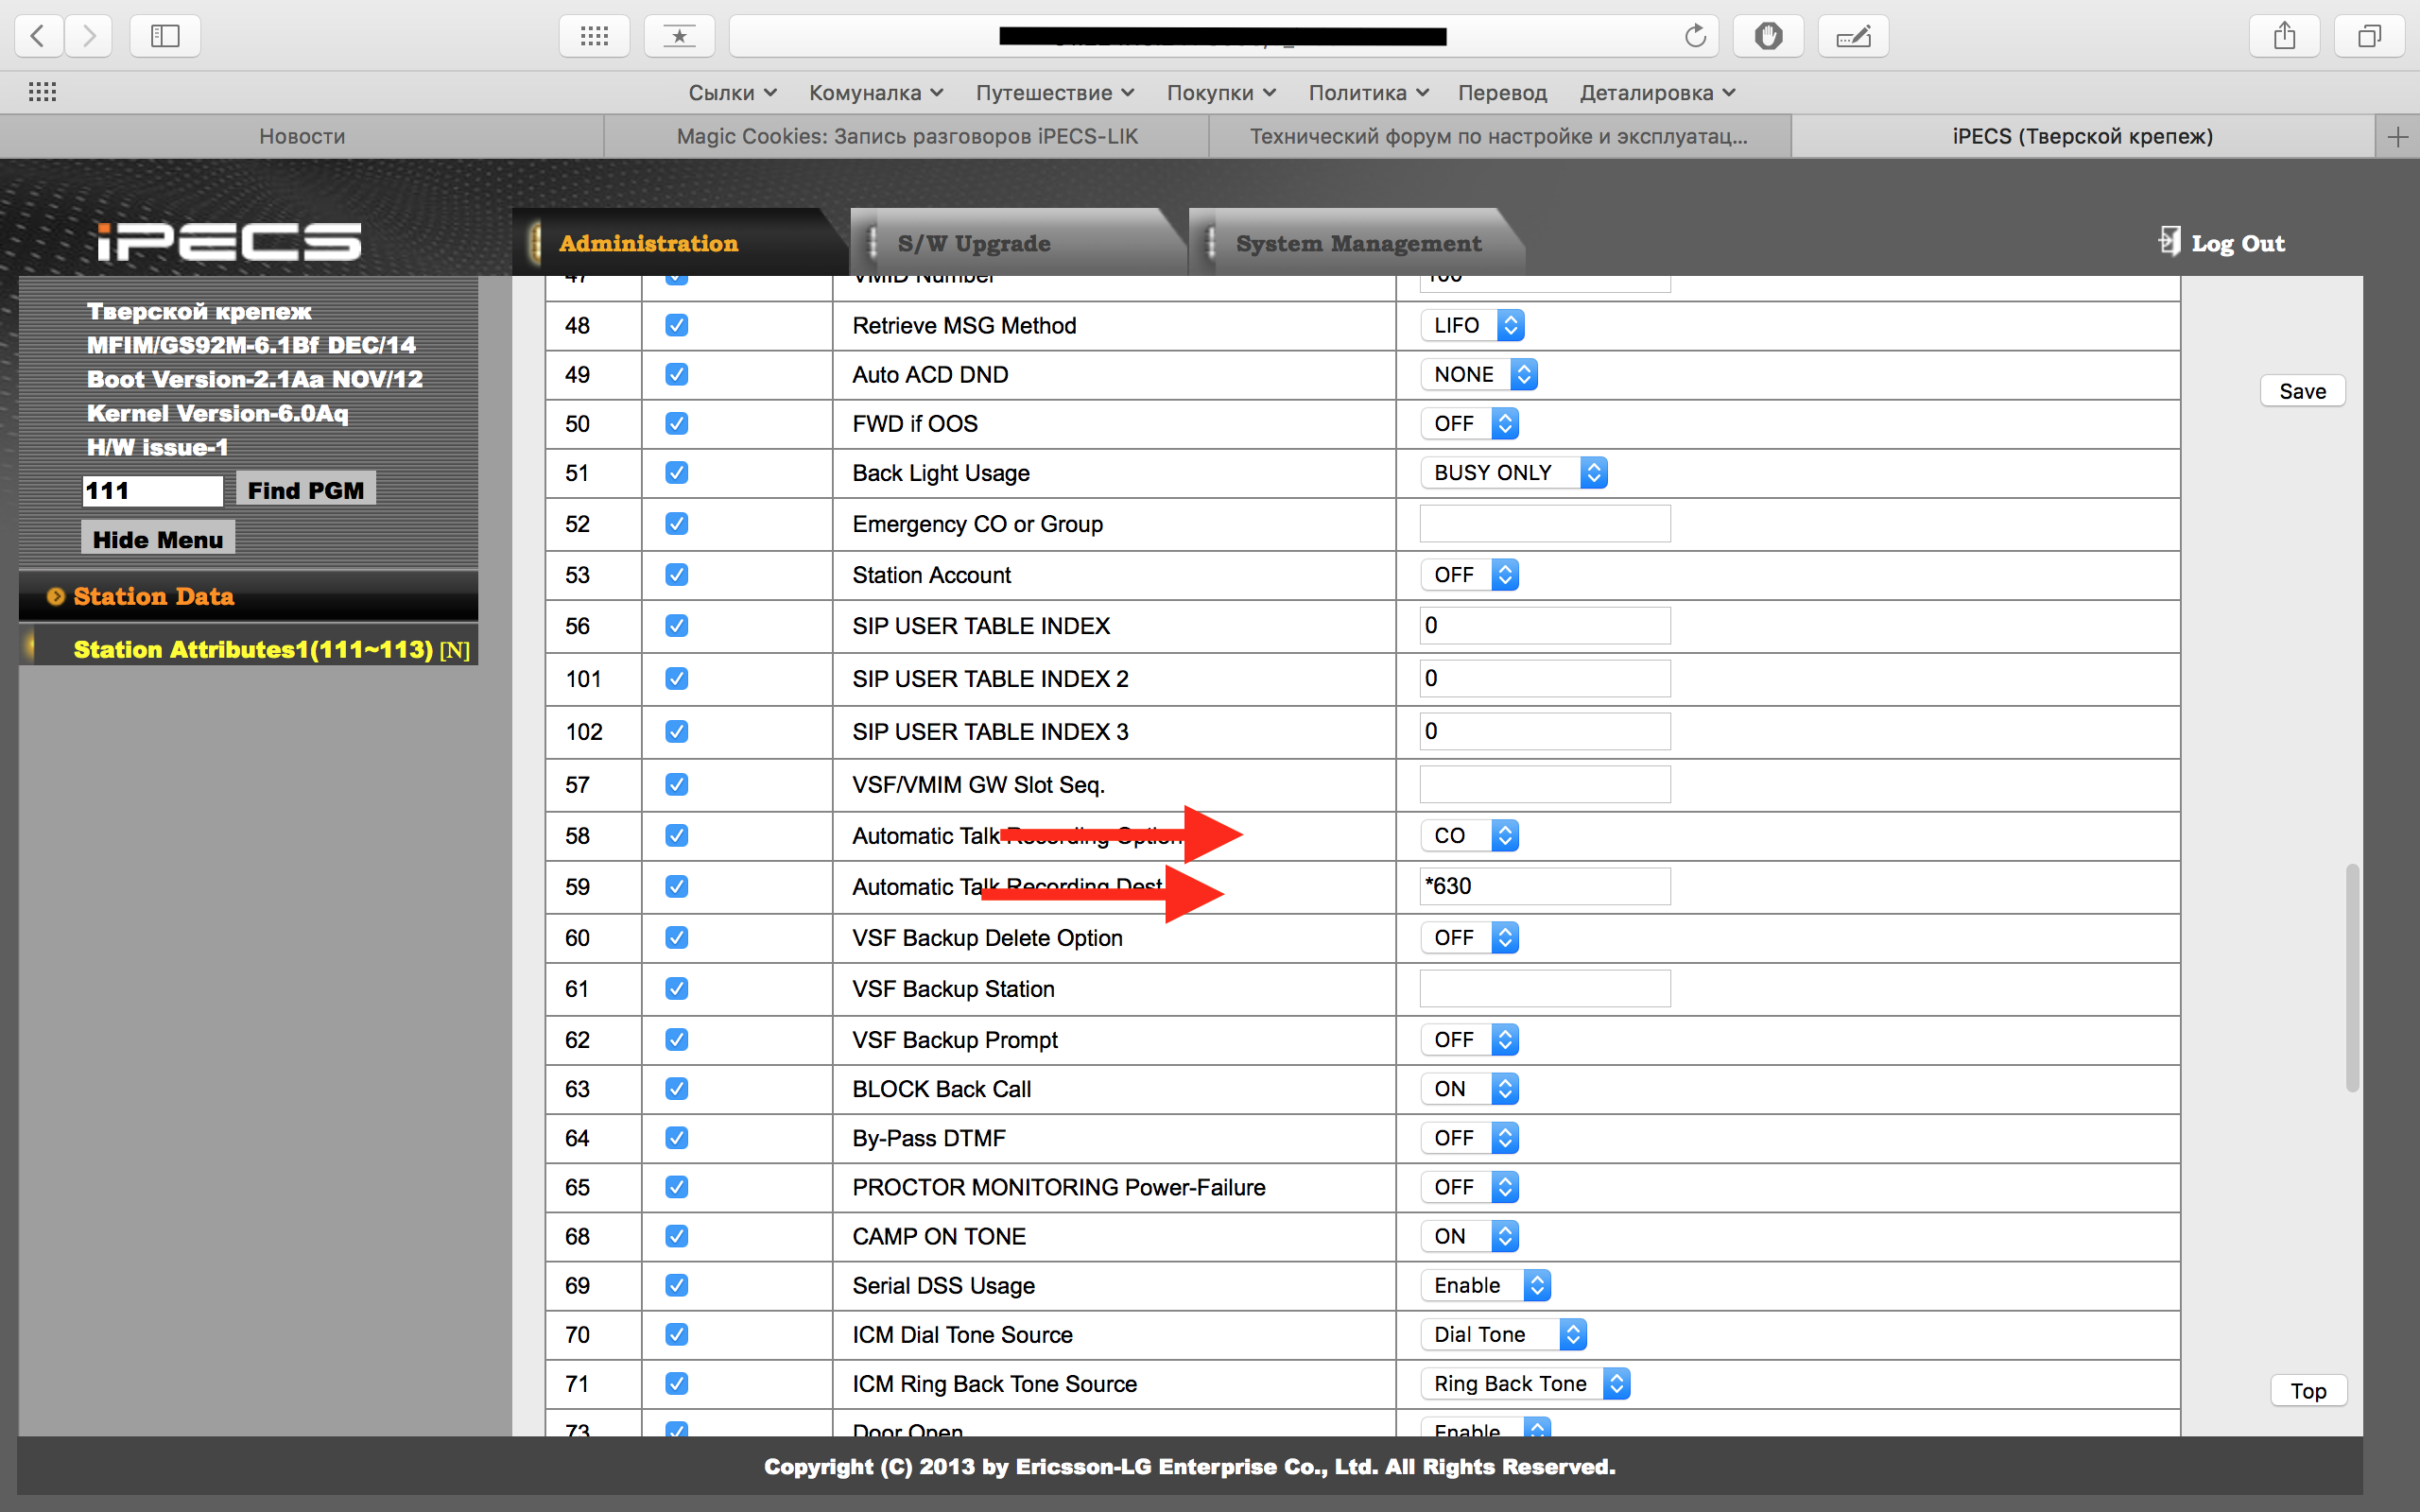The image size is (2420, 1512).
Task: Show all tabs overview
Action: pos(2369,36)
